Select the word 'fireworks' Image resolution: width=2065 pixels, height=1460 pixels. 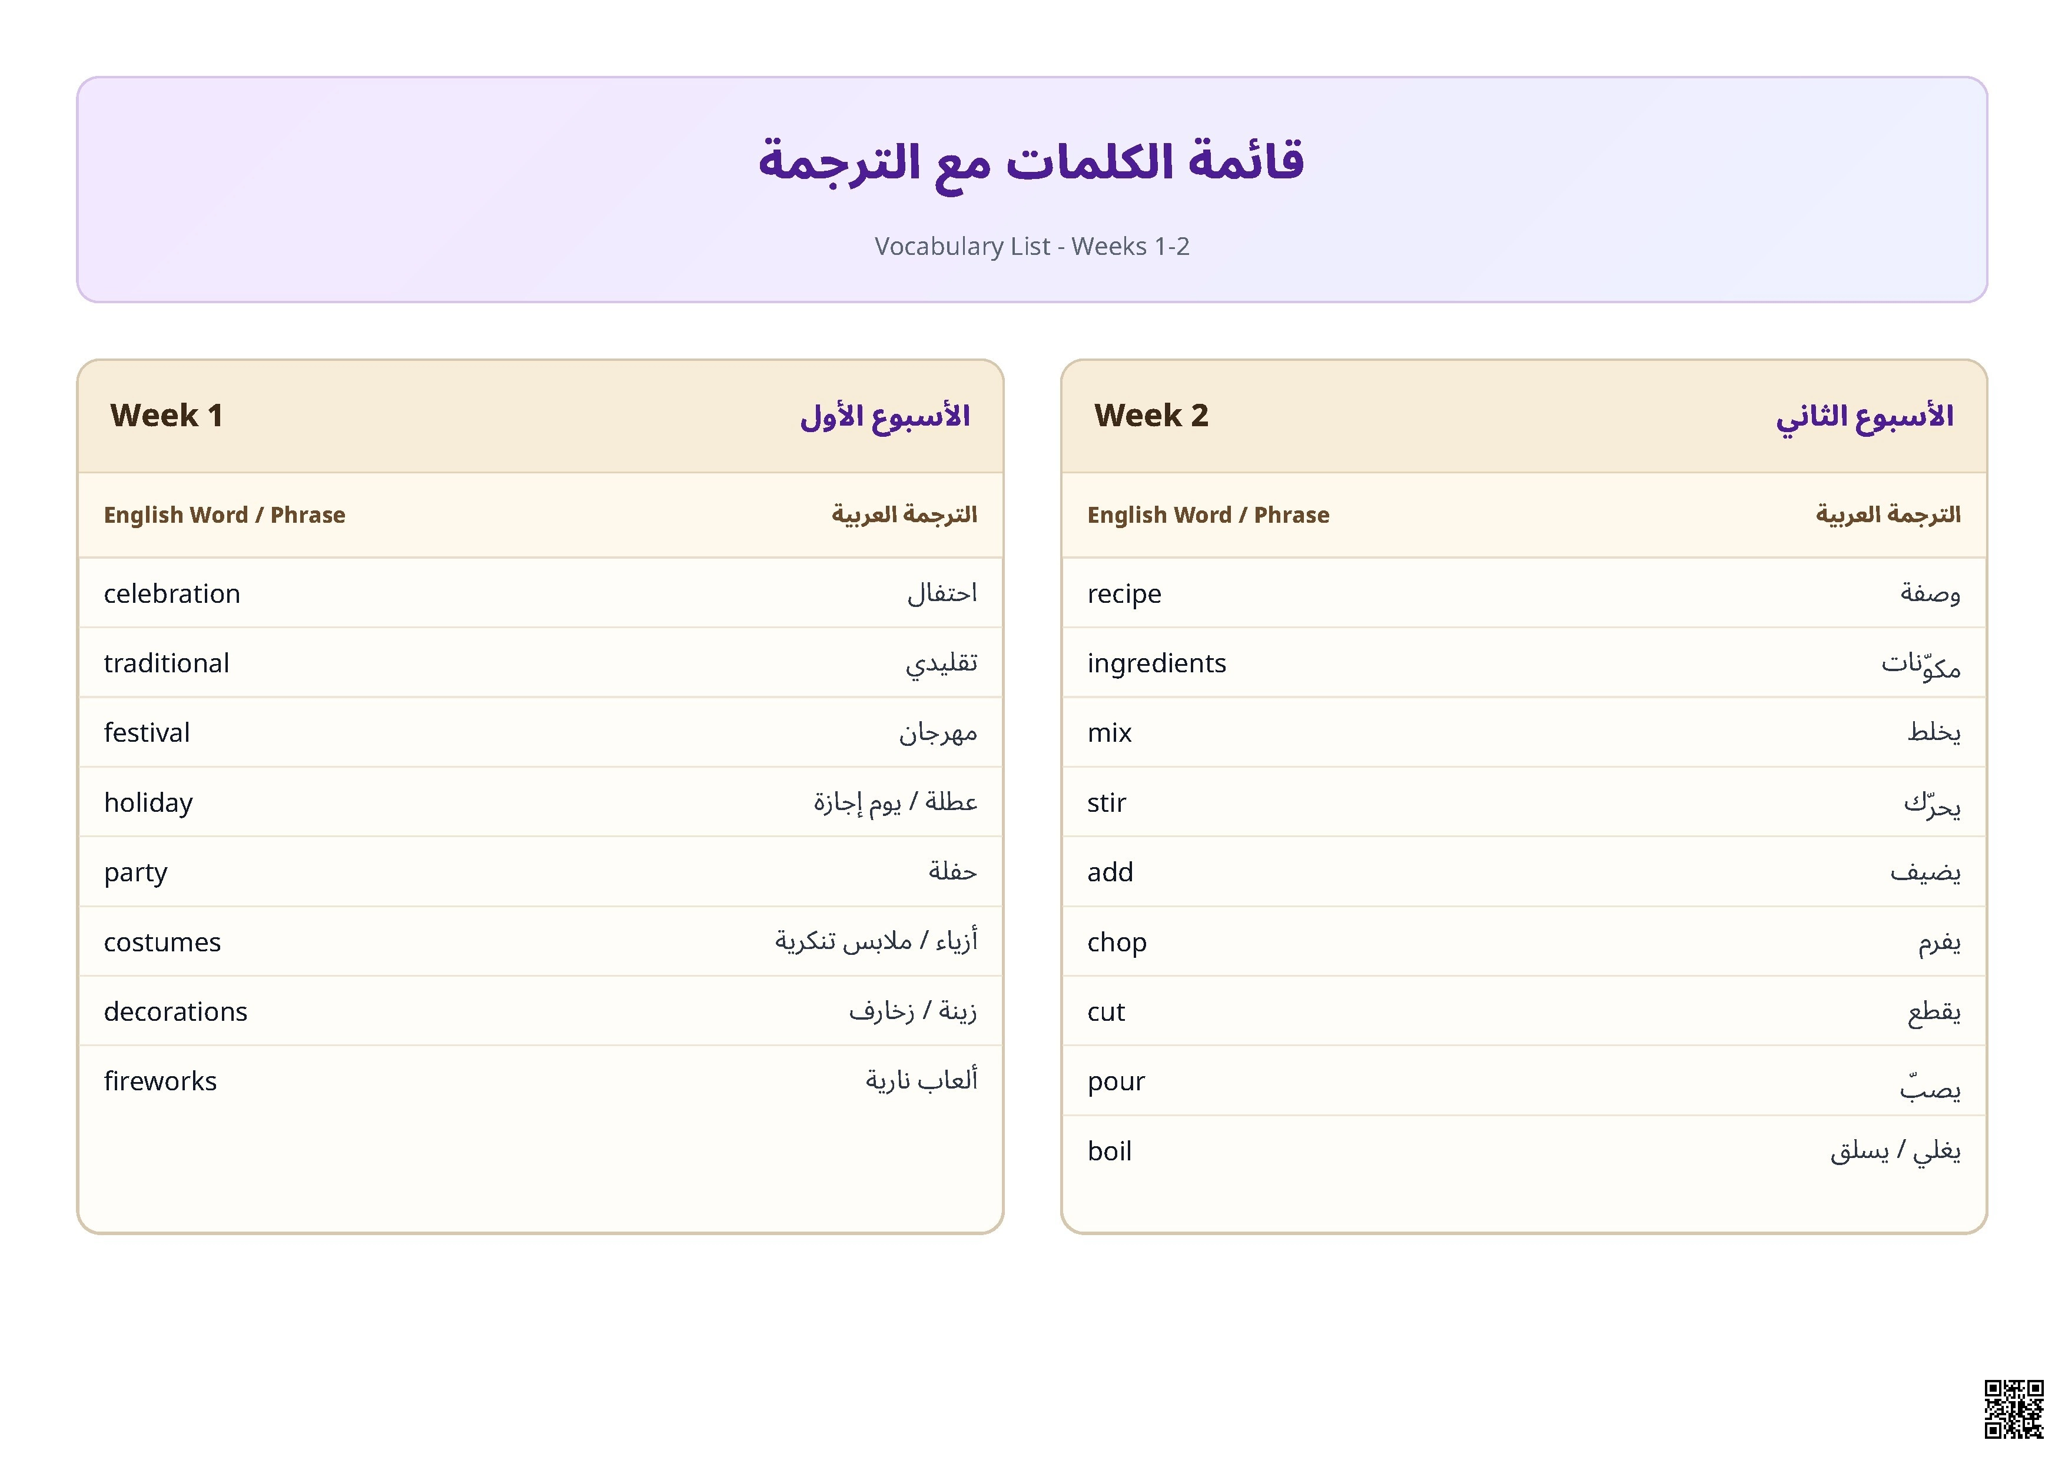(x=160, y=1081)
